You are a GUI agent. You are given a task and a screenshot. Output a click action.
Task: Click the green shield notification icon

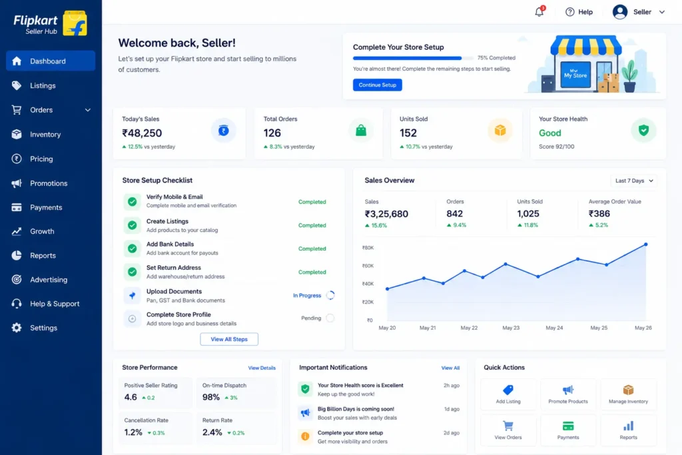[x=305, y=389]
